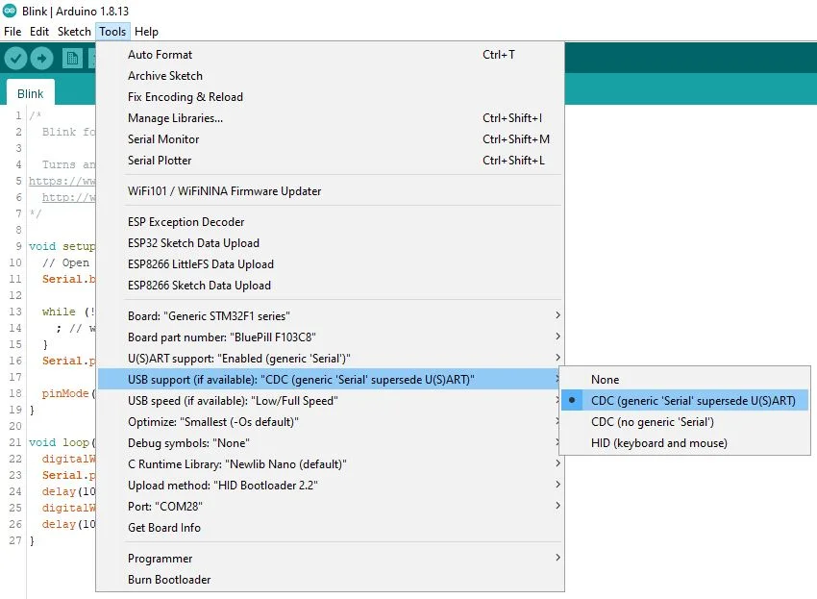Click the Upload arrow toolbar icon

click(x=41, y=59)
